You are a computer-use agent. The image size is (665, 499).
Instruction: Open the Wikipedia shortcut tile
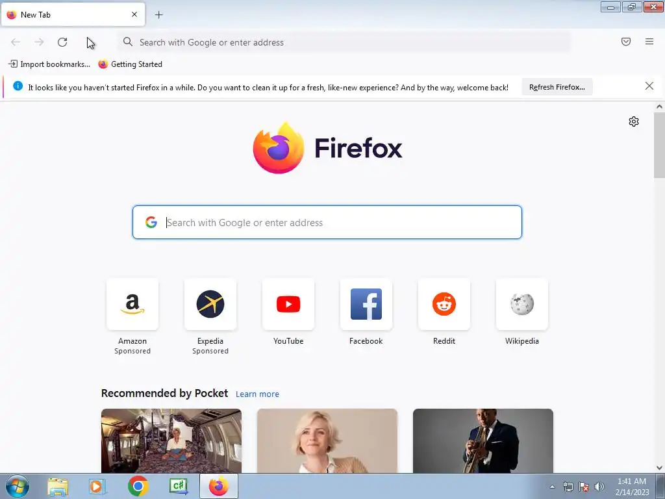tap(522, 304)
